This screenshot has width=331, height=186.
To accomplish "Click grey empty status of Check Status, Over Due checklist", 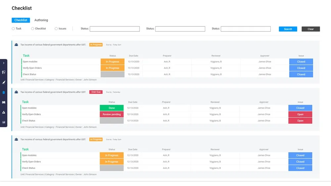I will pyautogui.click(x=112, y=121).
